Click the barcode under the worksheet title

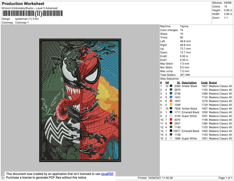32,13
